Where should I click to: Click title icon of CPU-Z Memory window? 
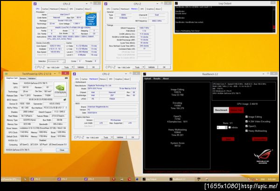106,4
